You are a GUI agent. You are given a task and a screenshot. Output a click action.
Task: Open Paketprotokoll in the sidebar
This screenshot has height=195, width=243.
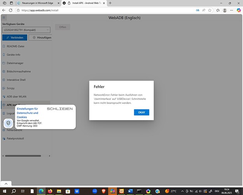(15, 138)
